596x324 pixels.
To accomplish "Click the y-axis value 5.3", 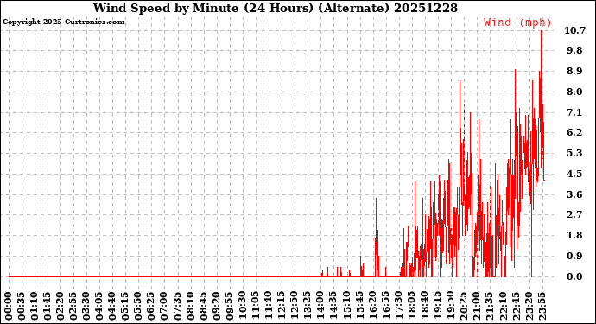I will (x=574, y=153).
